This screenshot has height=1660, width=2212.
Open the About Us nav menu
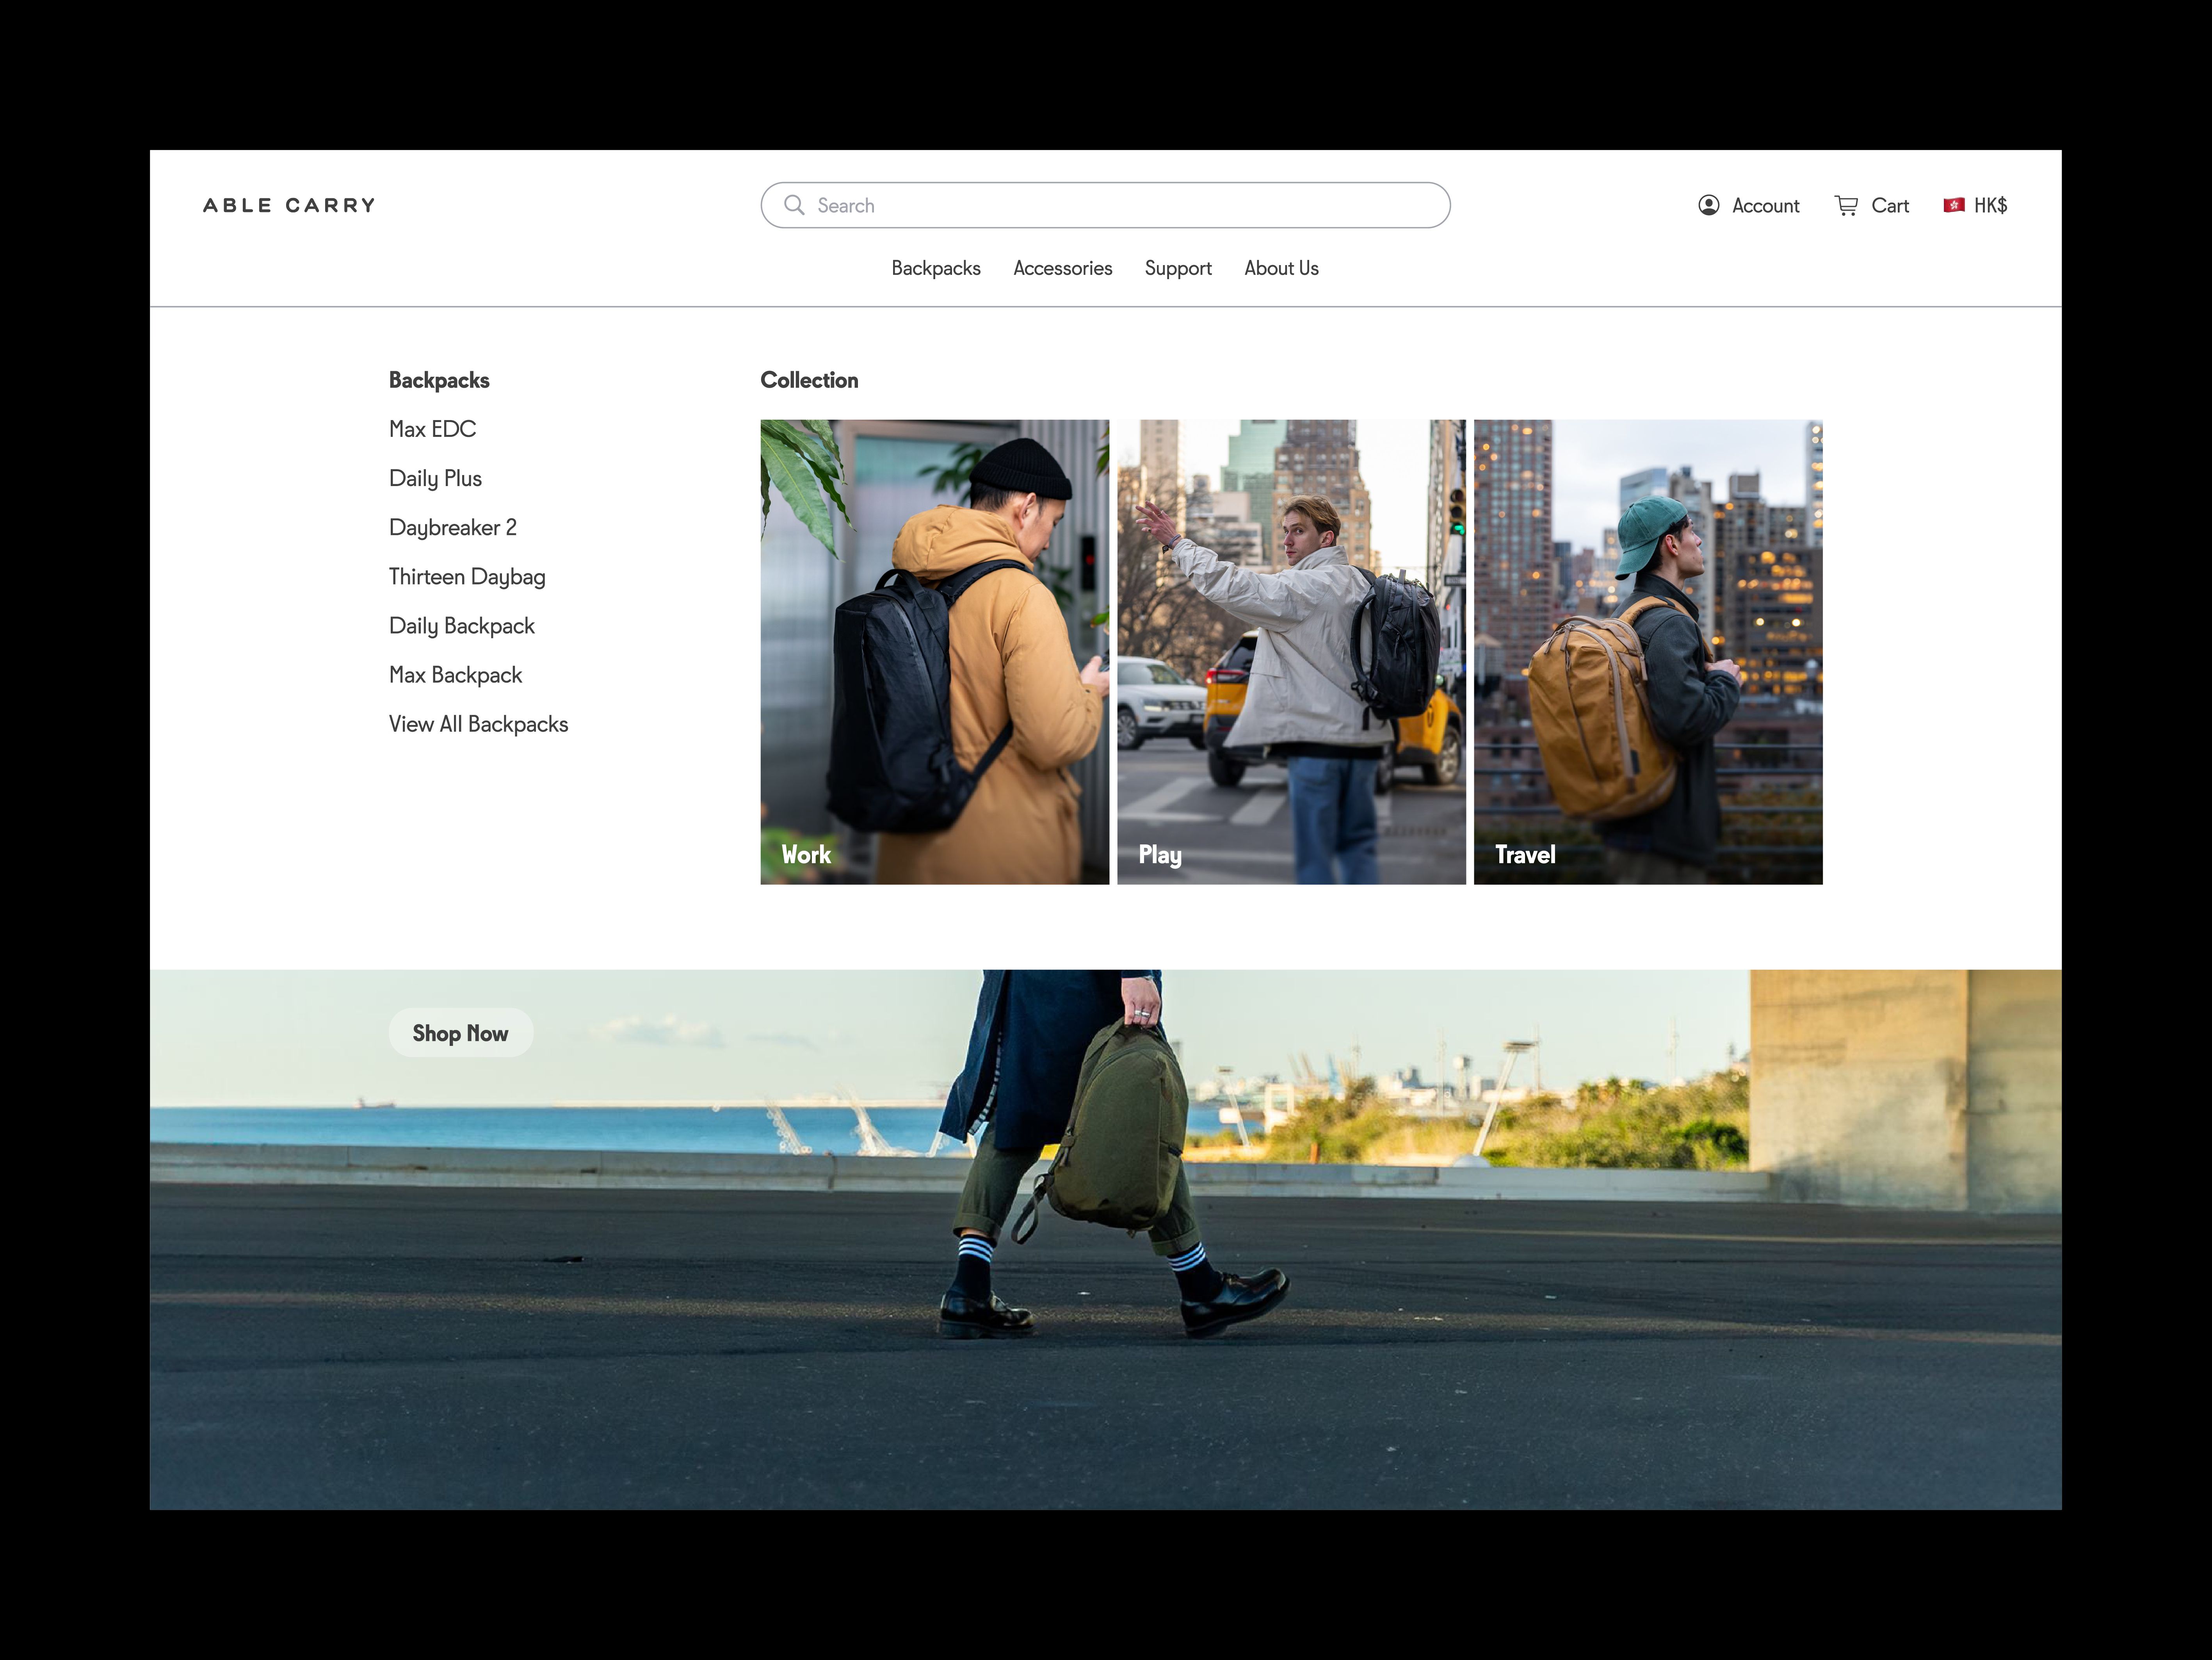coord(1281,268)
